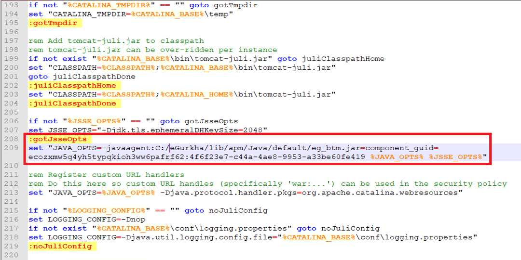521x260 pixels.
Task: Click "set LOGGING_CONFIG=-Dnop" line
Action: [87, 220]
